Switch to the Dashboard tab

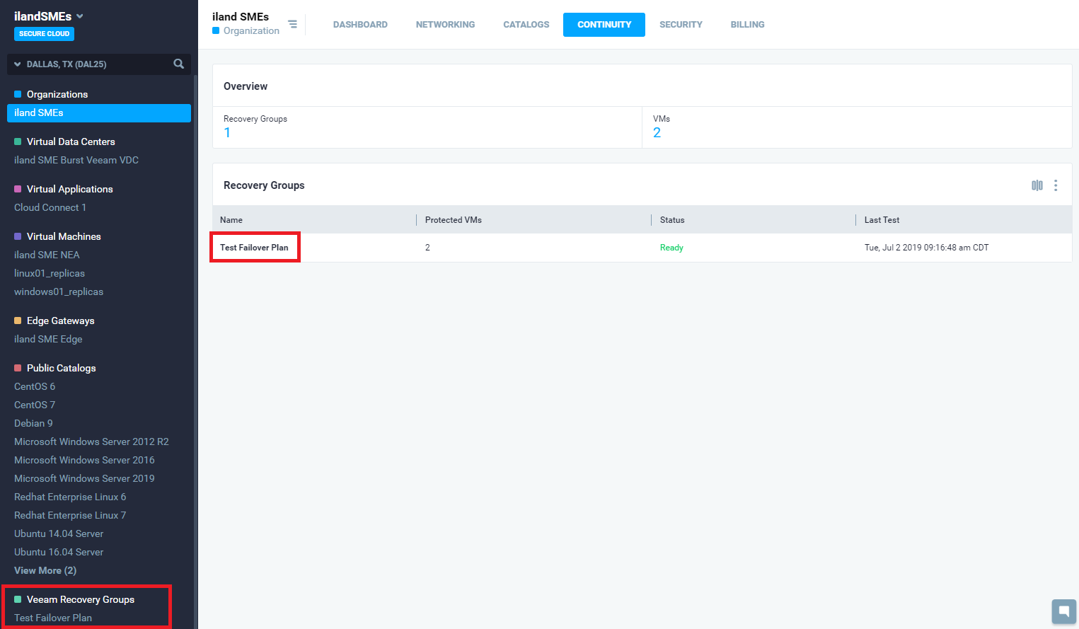[x=360, y=25]
